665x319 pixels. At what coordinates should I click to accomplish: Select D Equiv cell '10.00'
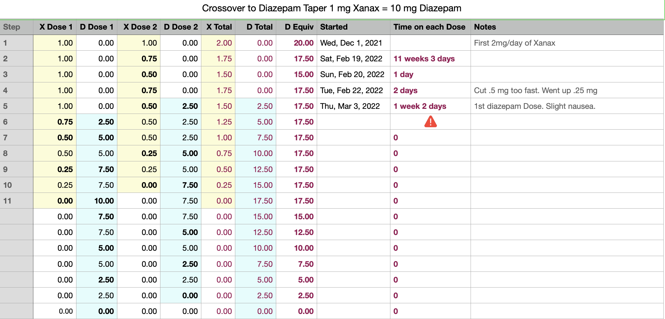pos(296,248)
